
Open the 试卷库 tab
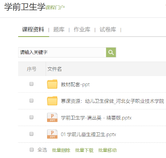[x=108, y=29]
